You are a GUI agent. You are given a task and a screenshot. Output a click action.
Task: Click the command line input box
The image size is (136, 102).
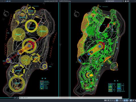[x=71, y=98]
